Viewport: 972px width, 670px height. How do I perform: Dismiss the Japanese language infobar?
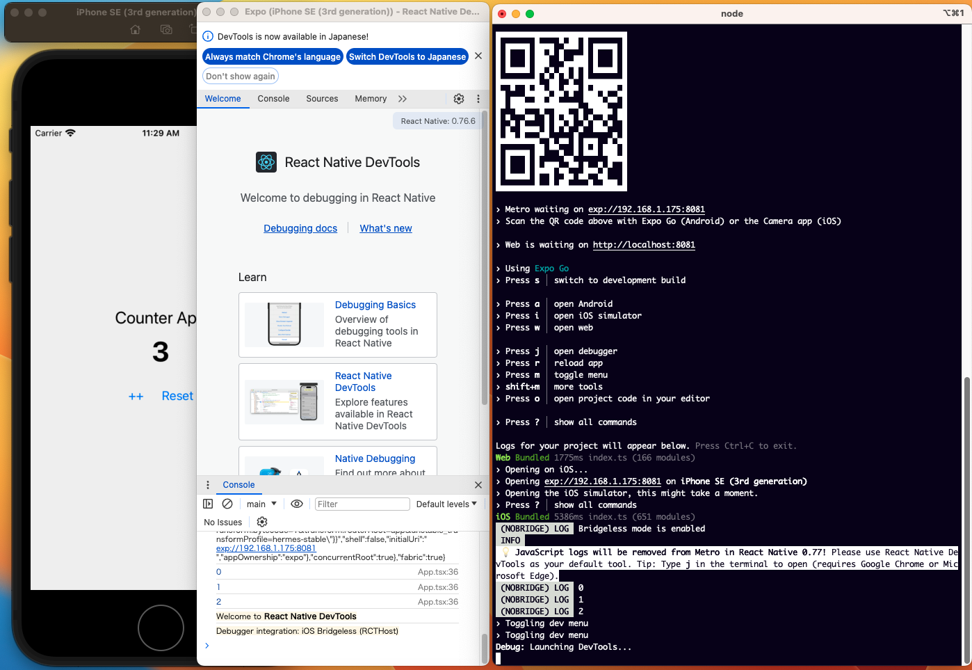coord(478,56)
